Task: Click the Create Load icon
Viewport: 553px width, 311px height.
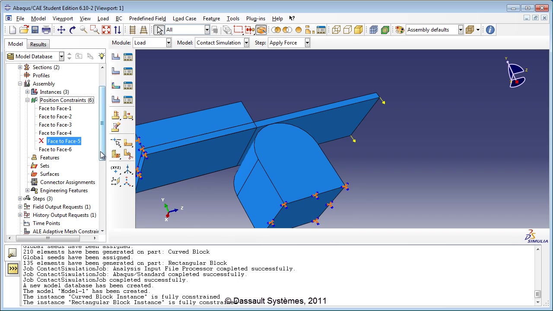Action: click(x=116, y=57)
